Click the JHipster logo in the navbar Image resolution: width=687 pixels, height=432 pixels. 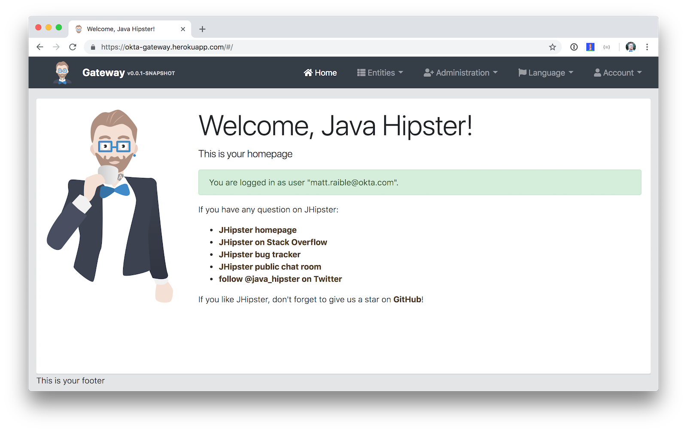pyautogui.click(x=62, y=73)
